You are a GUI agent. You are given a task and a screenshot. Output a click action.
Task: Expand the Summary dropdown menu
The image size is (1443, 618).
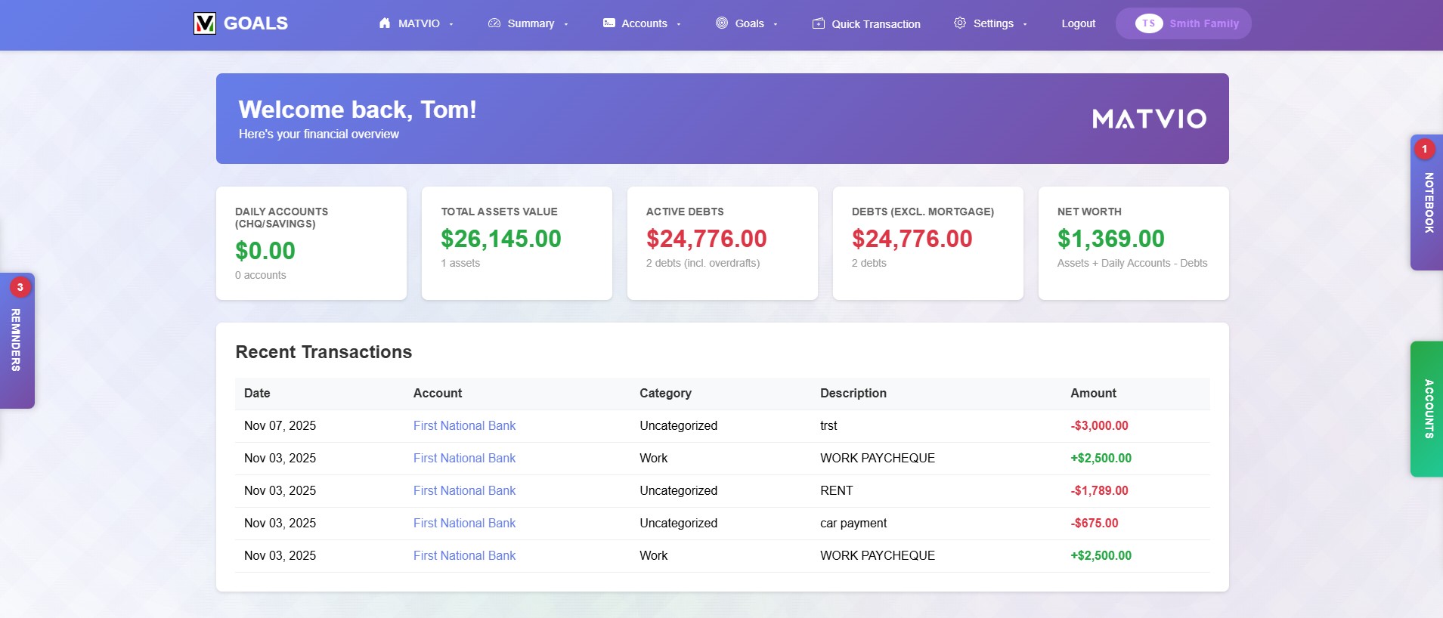(565, 24)
